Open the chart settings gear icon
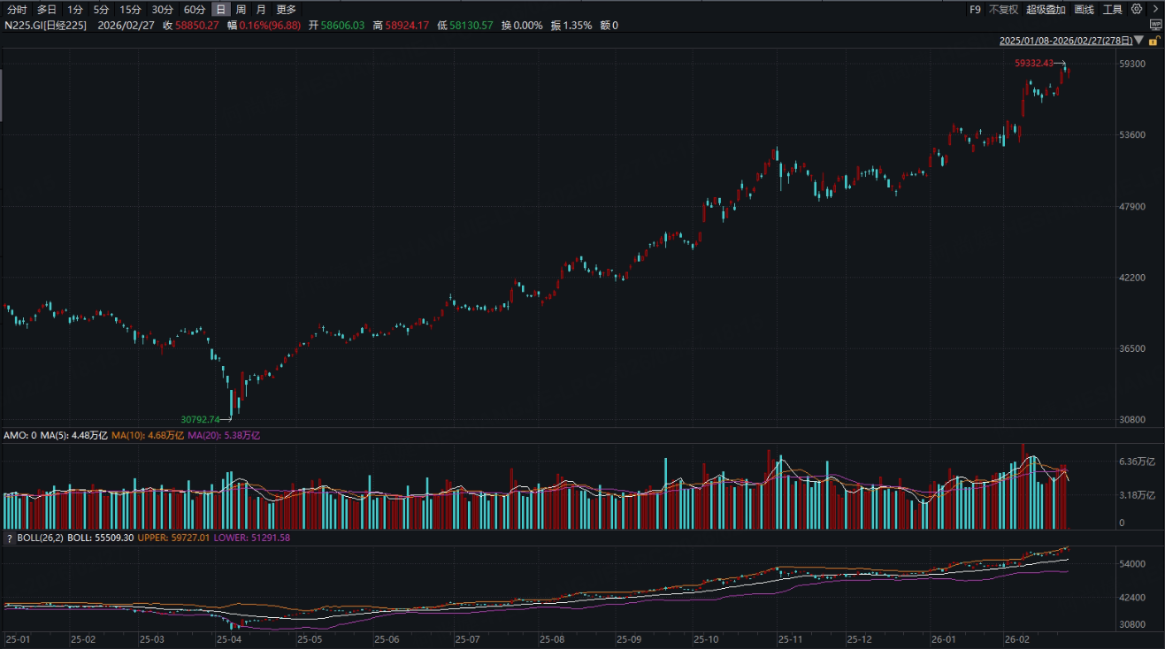Viewport: 1165px width, 649px height. click(1137, 9)
